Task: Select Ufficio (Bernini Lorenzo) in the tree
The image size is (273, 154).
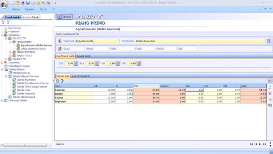Action: (x=33, y=49)
